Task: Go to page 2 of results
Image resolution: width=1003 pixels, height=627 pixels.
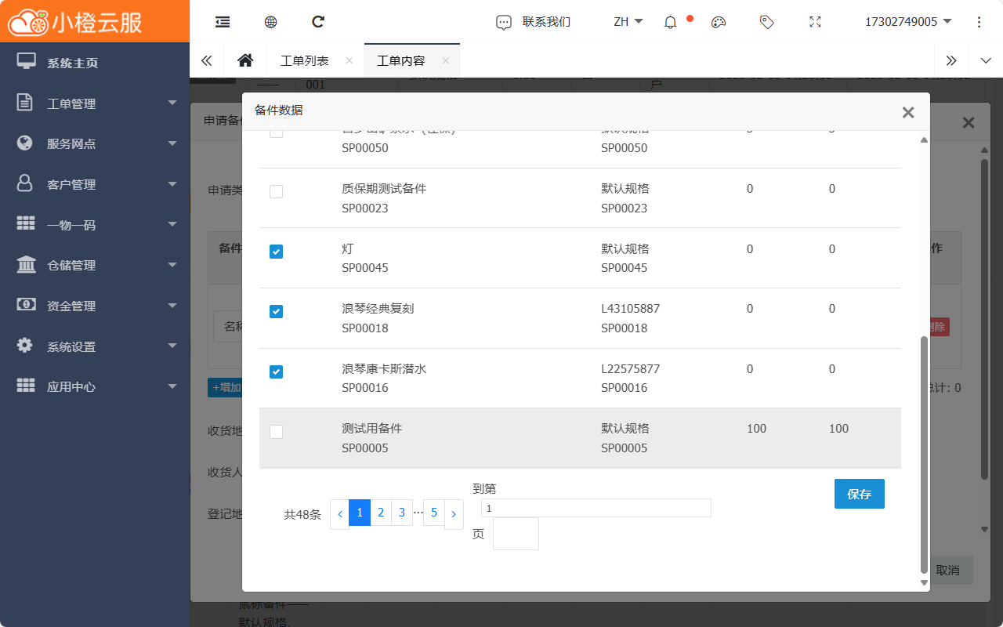Action: [x=381, y=513]
